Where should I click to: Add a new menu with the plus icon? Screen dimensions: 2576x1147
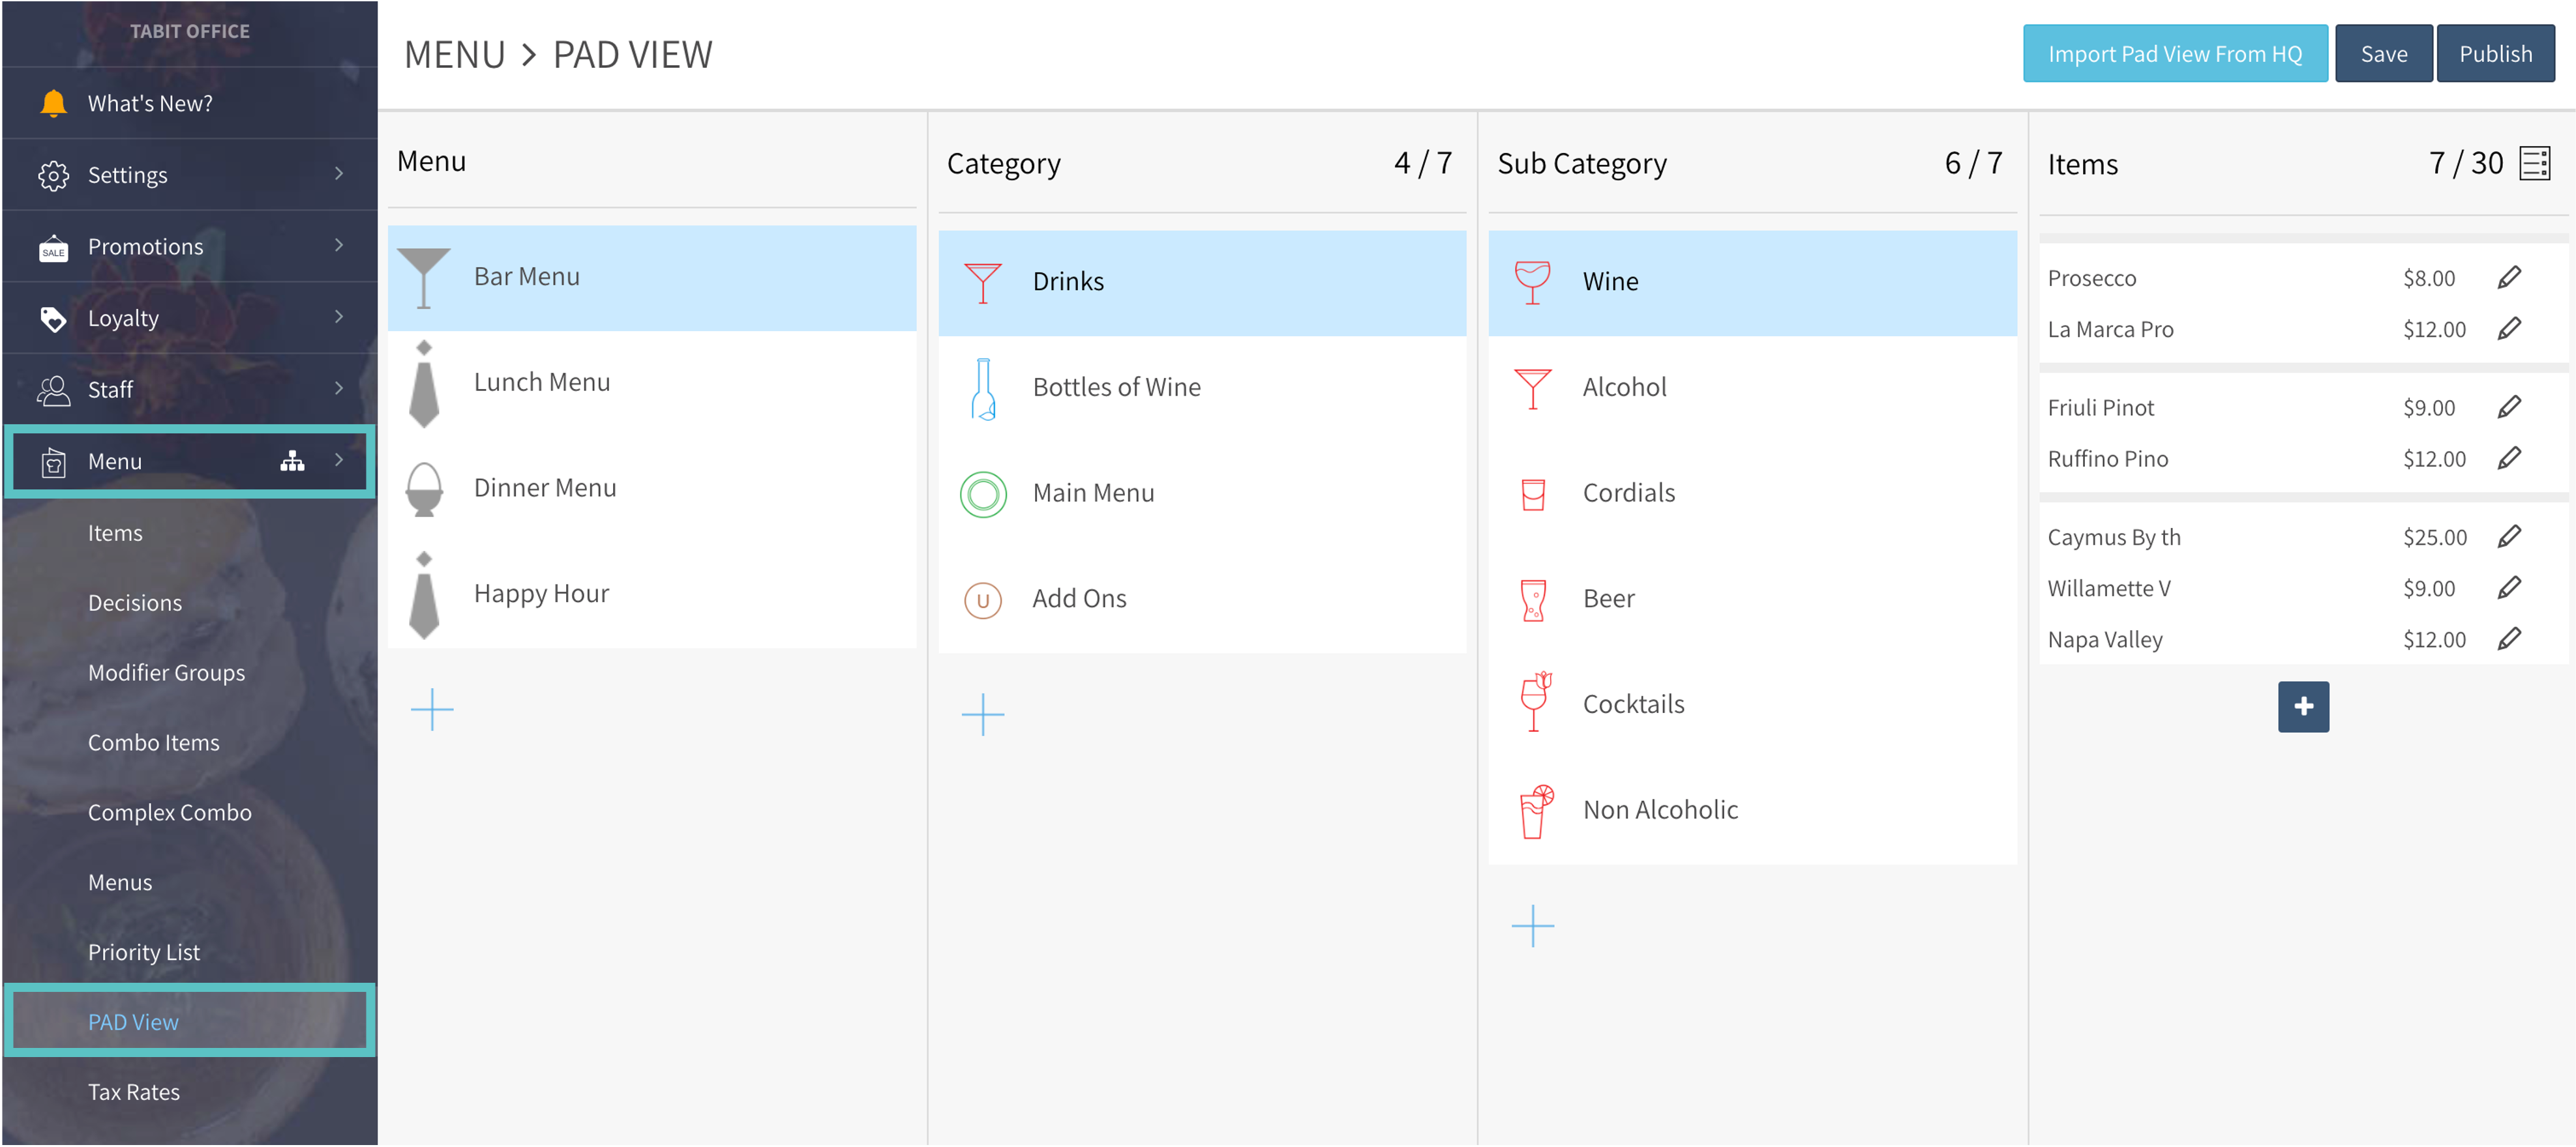point(432,710)
